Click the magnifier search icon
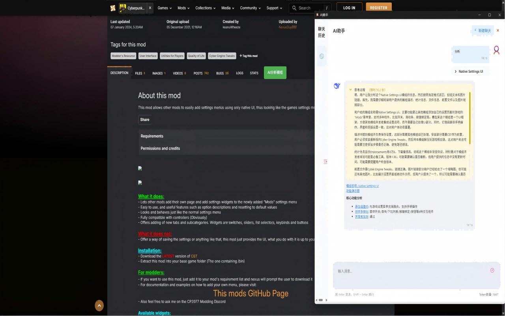 pos(294,8)
